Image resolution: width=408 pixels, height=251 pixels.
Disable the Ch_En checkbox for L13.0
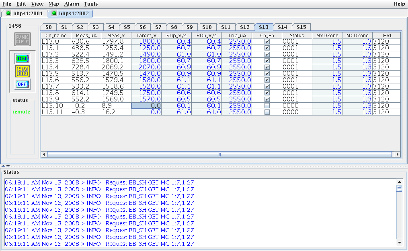pyautogui.click(x=267, y=42)
